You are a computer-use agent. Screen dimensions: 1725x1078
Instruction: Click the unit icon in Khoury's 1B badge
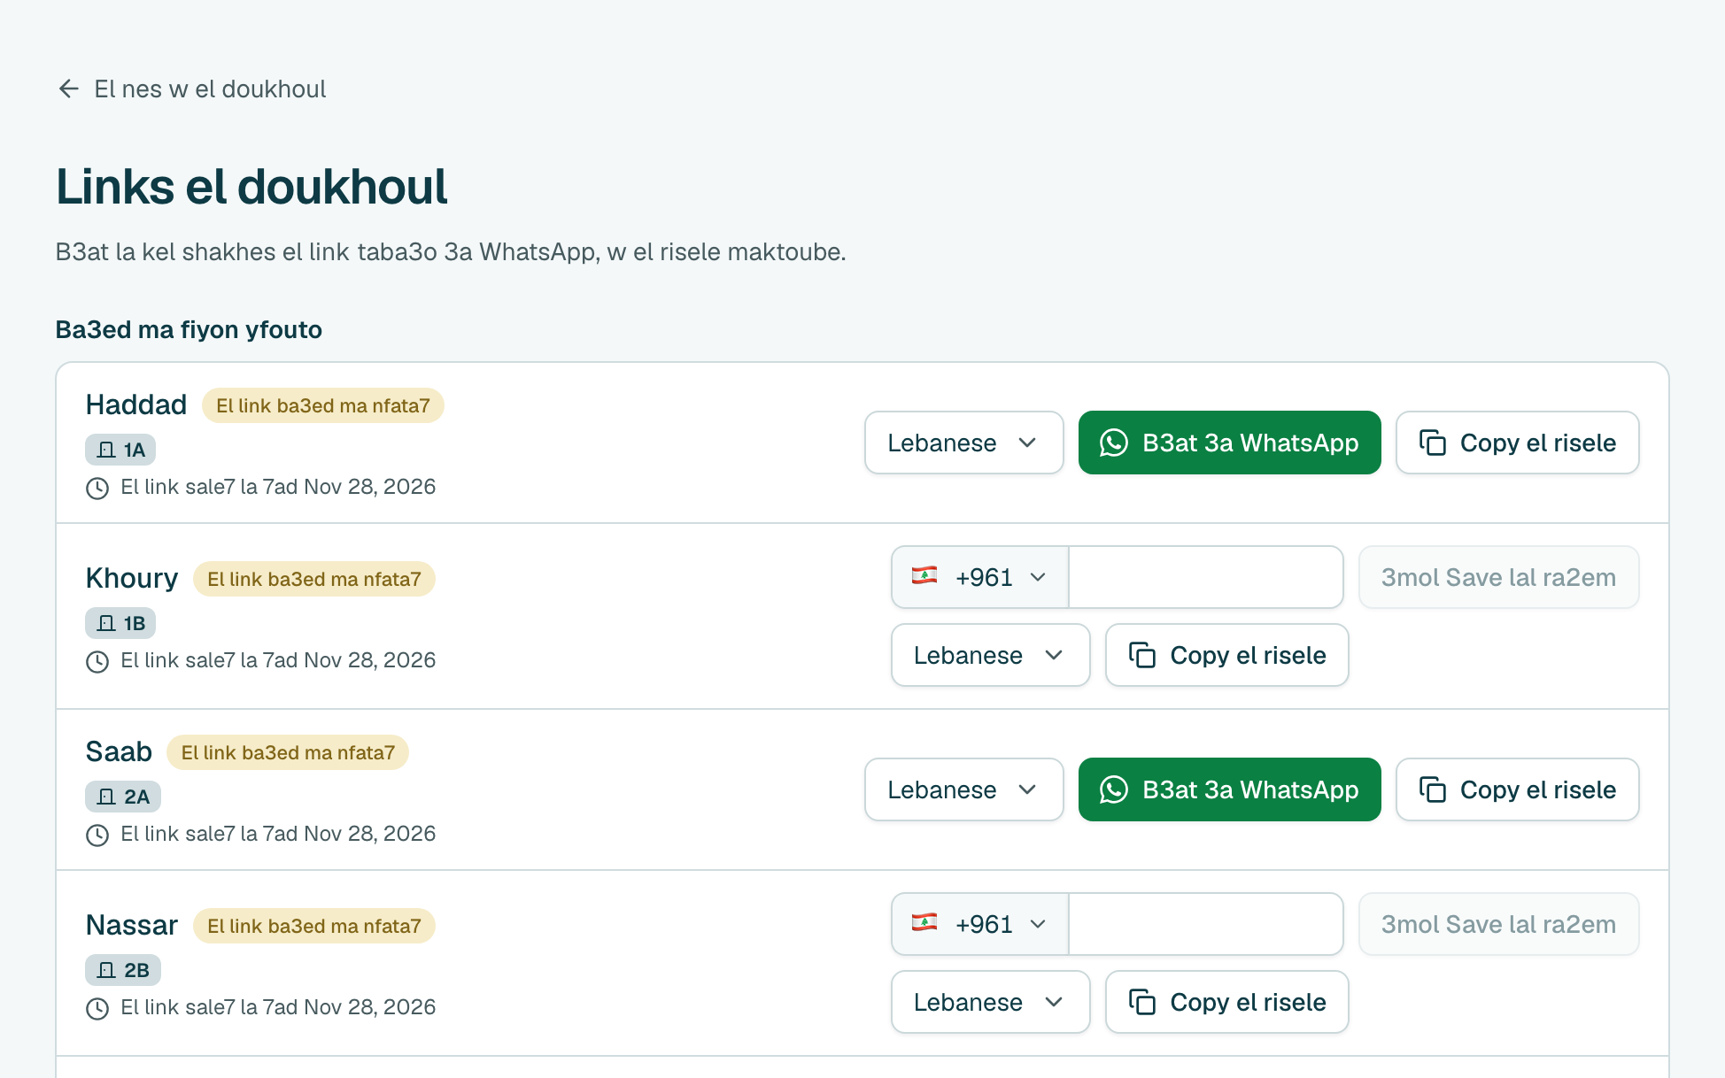click(x=106, y=623)
